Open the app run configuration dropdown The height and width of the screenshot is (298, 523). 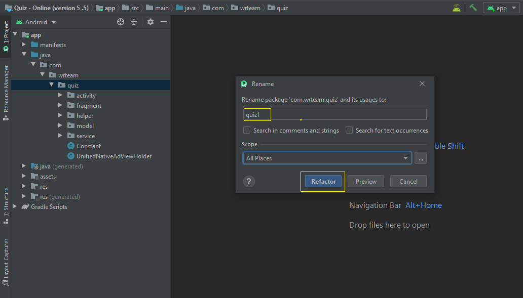tap(501, 8)
